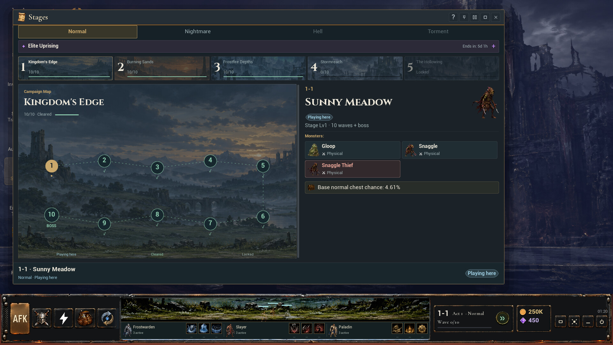Click the Gloop monster entry
This screenshot has height=345, width=613.
coord(352,150)
